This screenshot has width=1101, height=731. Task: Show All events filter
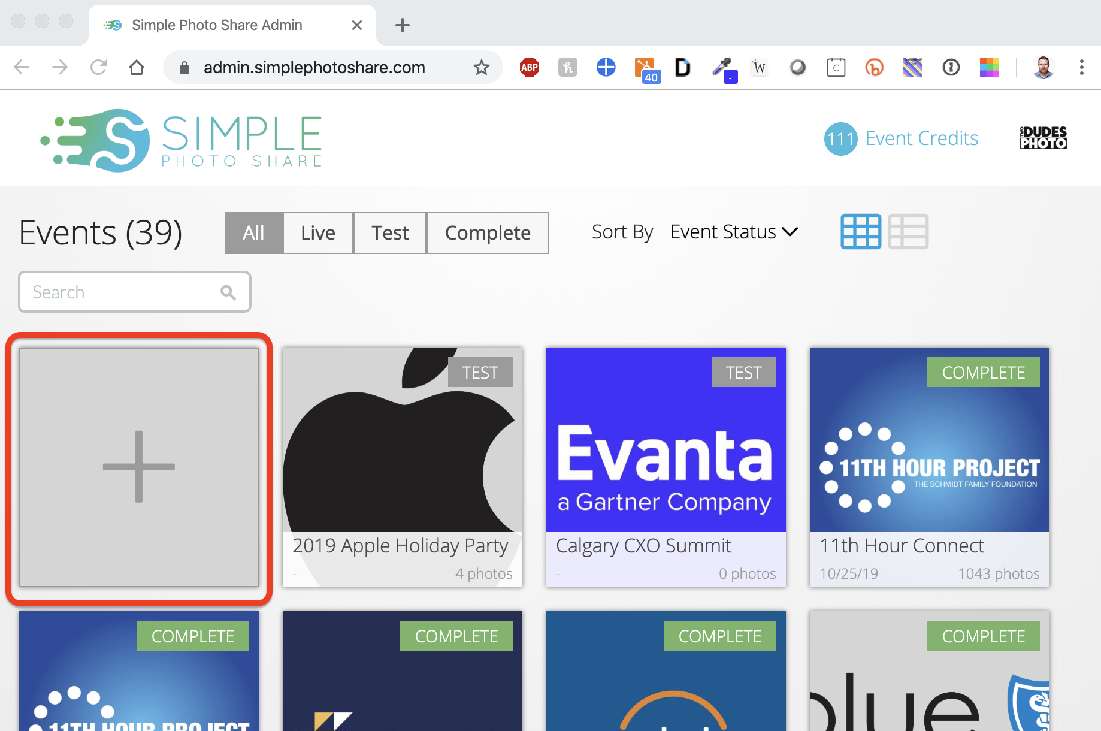tap(254, 232)
